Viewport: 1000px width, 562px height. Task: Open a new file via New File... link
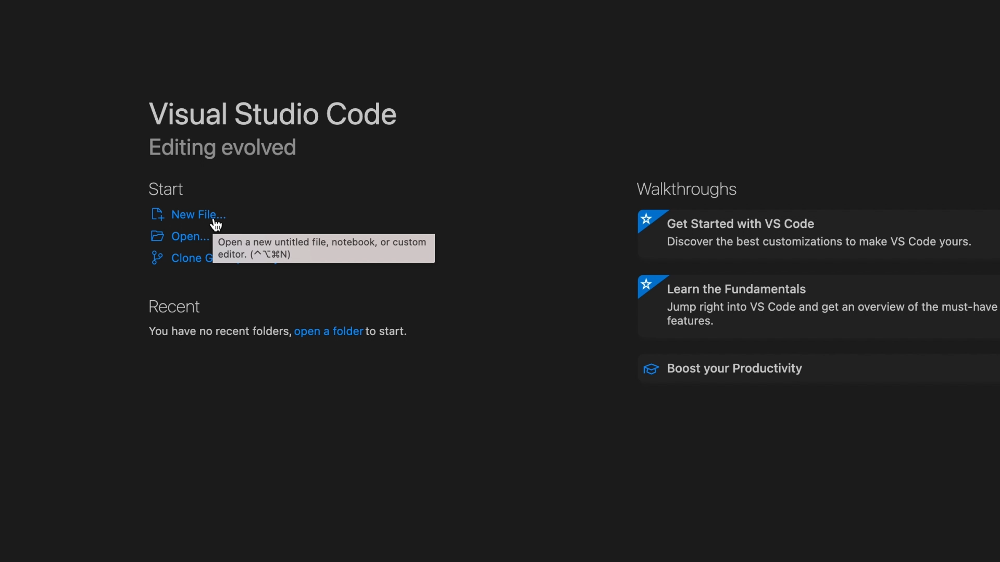point(198,214)
